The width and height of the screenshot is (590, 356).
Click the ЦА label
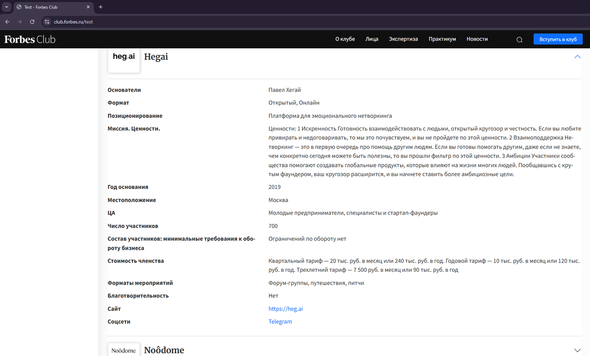112,213
